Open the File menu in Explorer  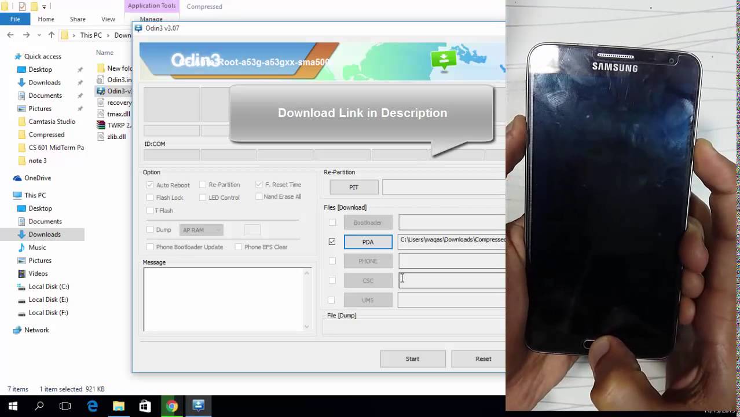coord(15,19)
